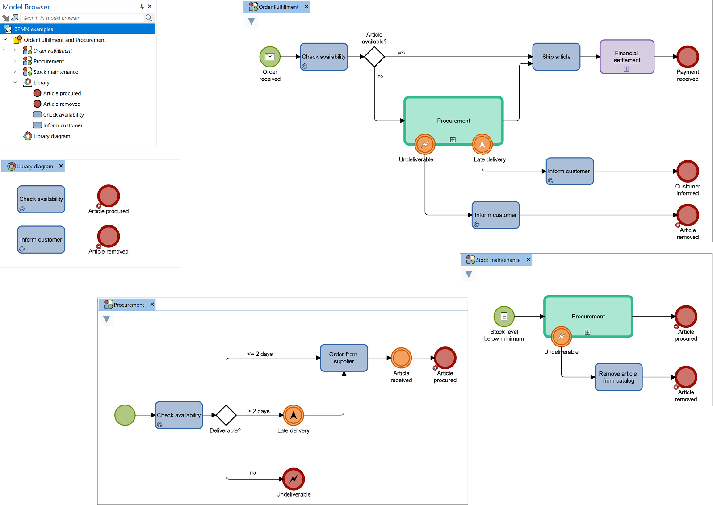Click the blue up-right arrow icon in Model Browser
Image resolution: width=713 pixels, height=505 pixels.
coord(15,18)
